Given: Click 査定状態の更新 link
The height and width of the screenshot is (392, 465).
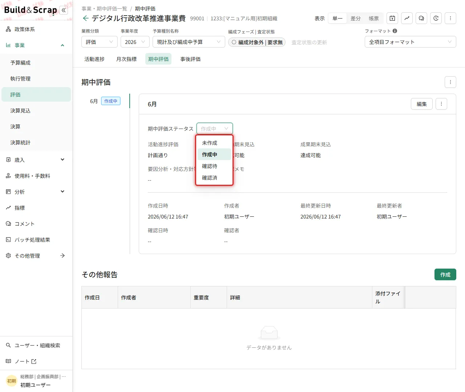Looking at the screenshot, I should click(309, 42).
